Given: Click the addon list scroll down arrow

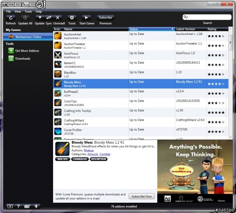Looking at the screenshot, I should tap(230, 137).
